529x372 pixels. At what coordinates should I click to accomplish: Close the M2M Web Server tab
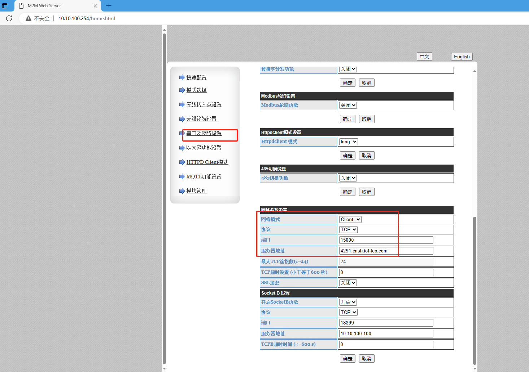click(95, 6)
